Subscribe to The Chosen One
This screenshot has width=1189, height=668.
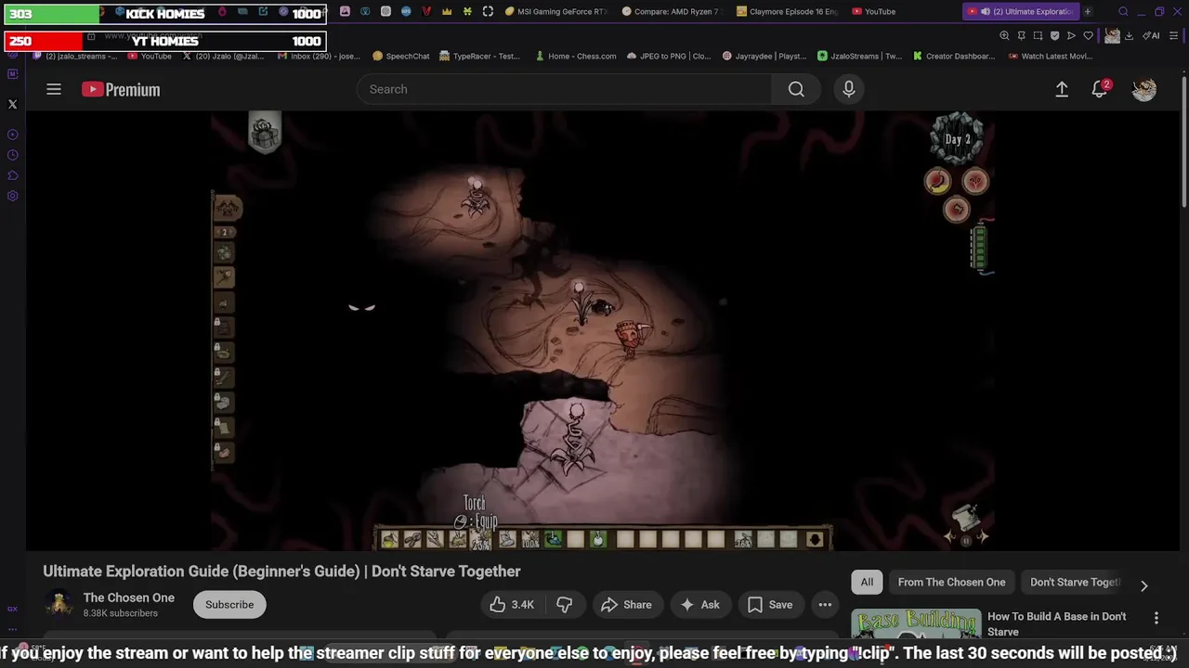coord(229,604)
